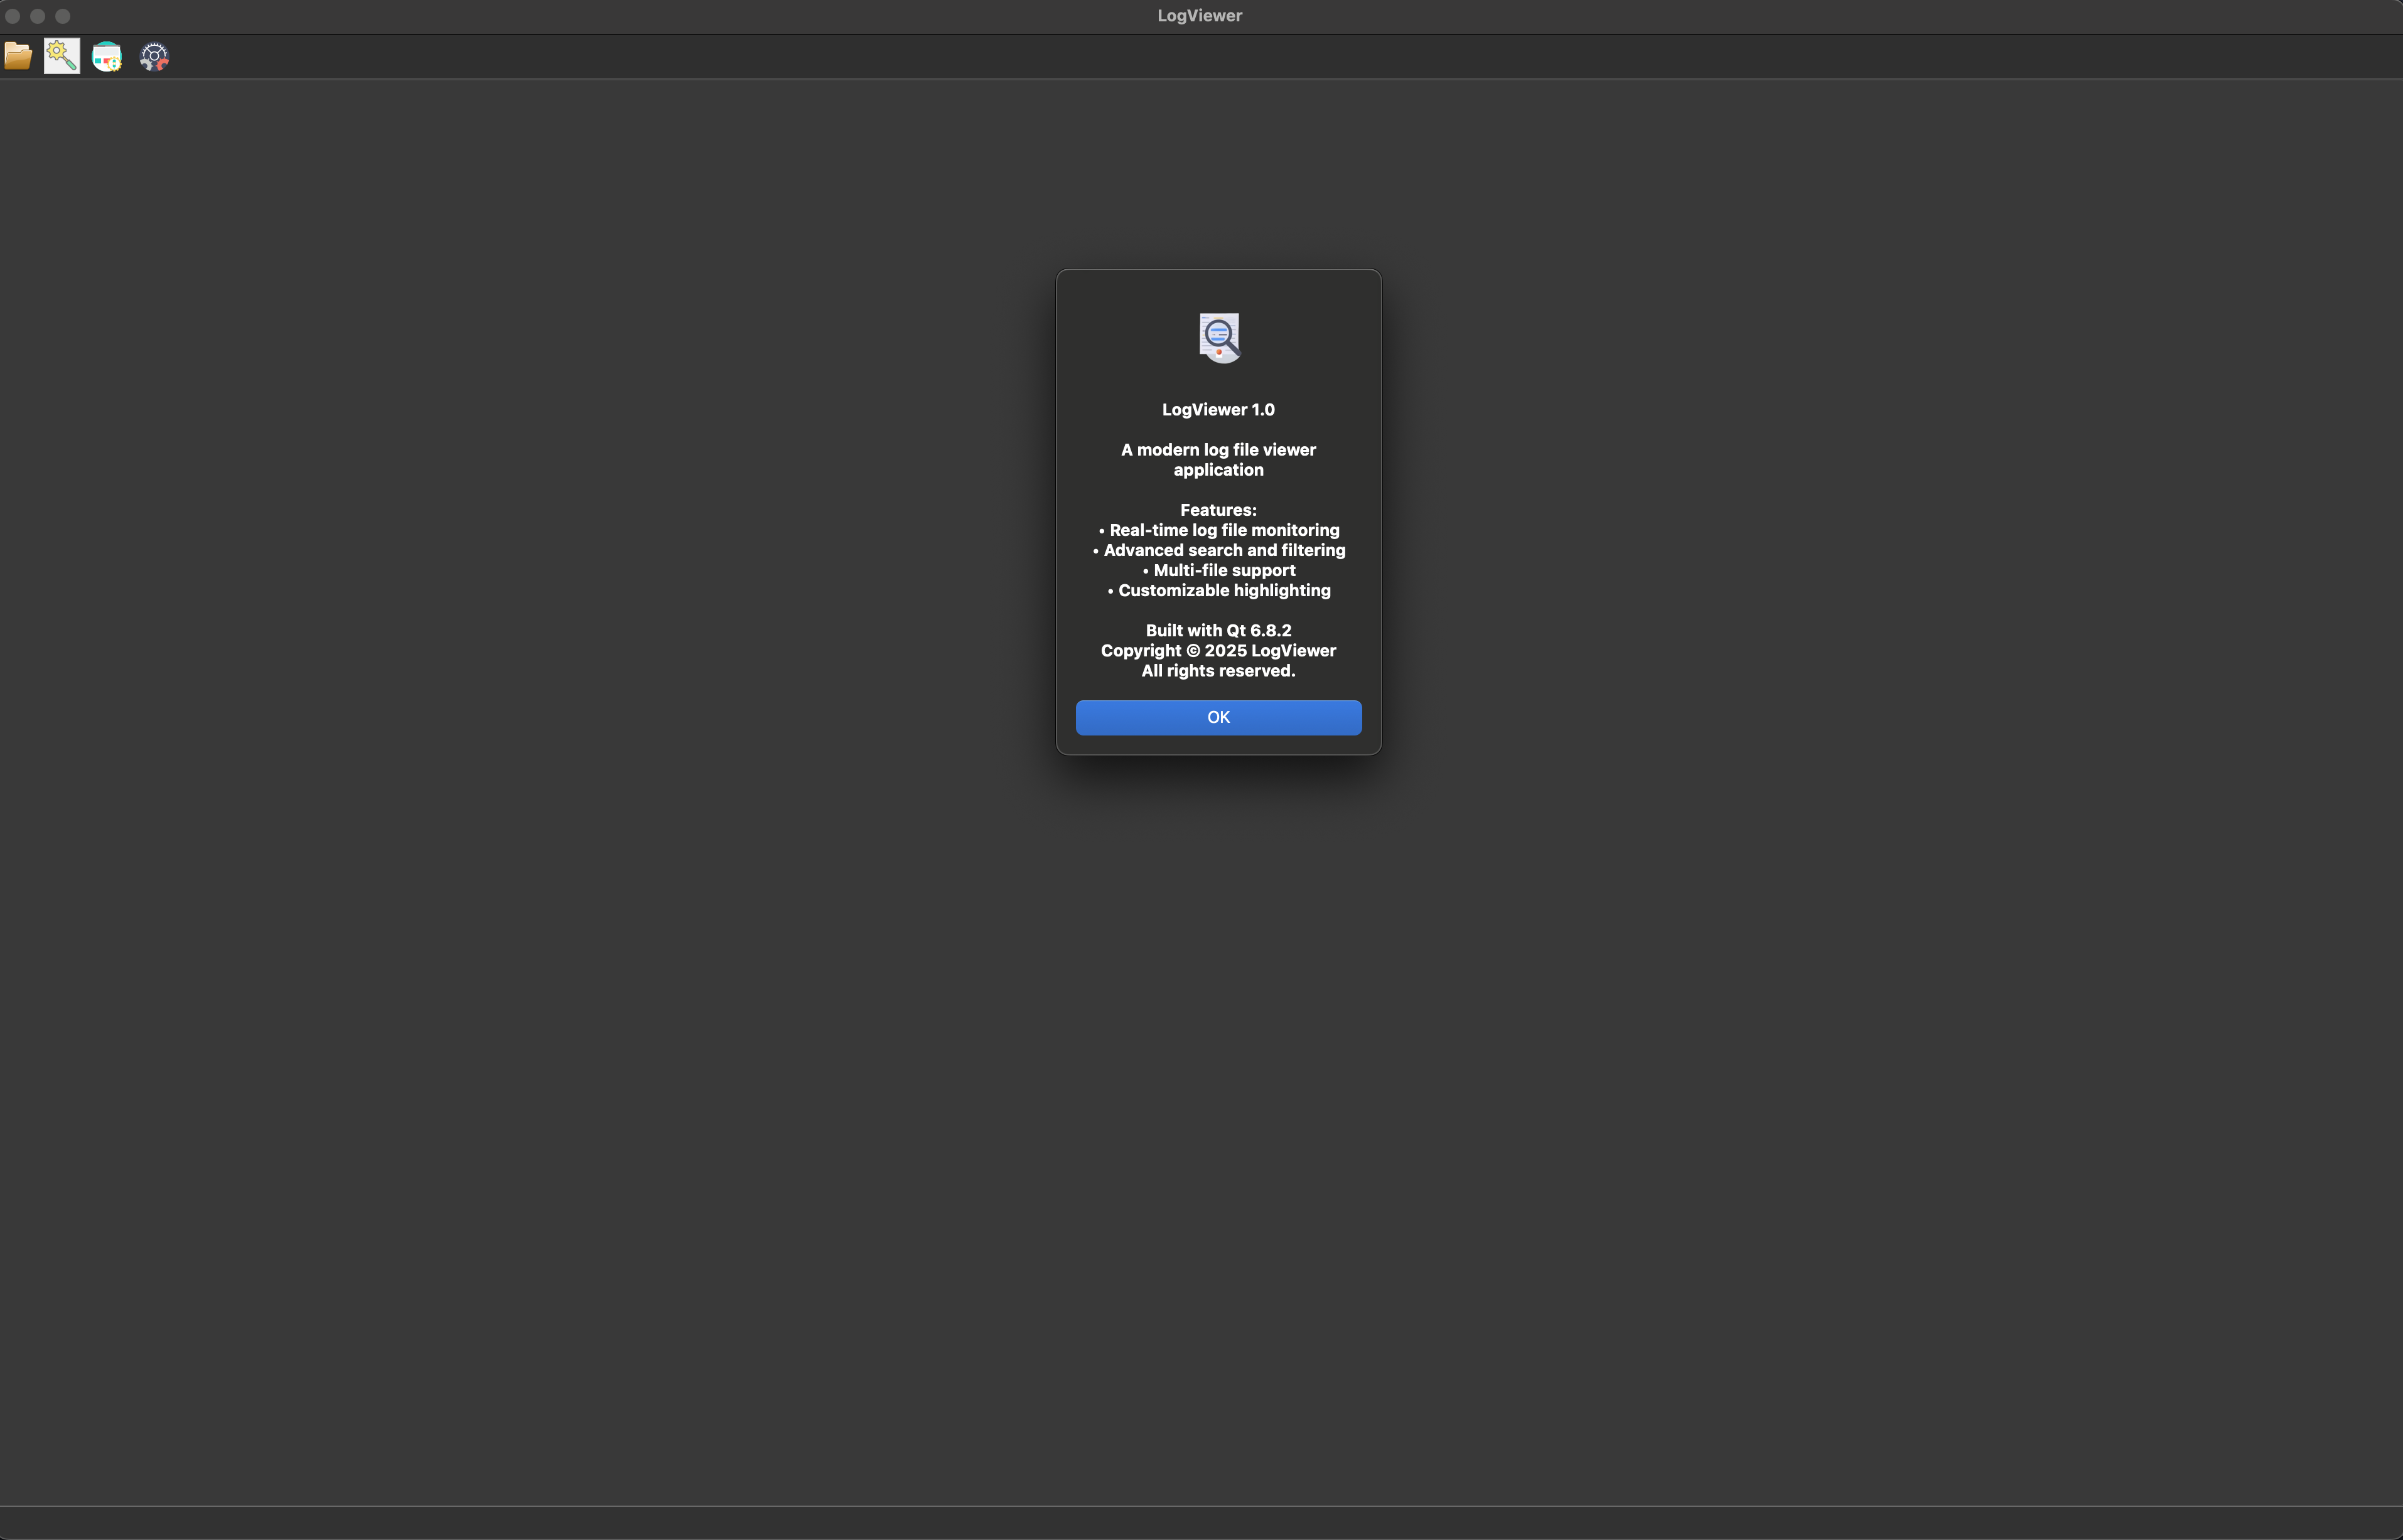Click the 'LogViewer 1.0' heading text
This screenshot has height=1540, width=2403.
click(1218, 409)
